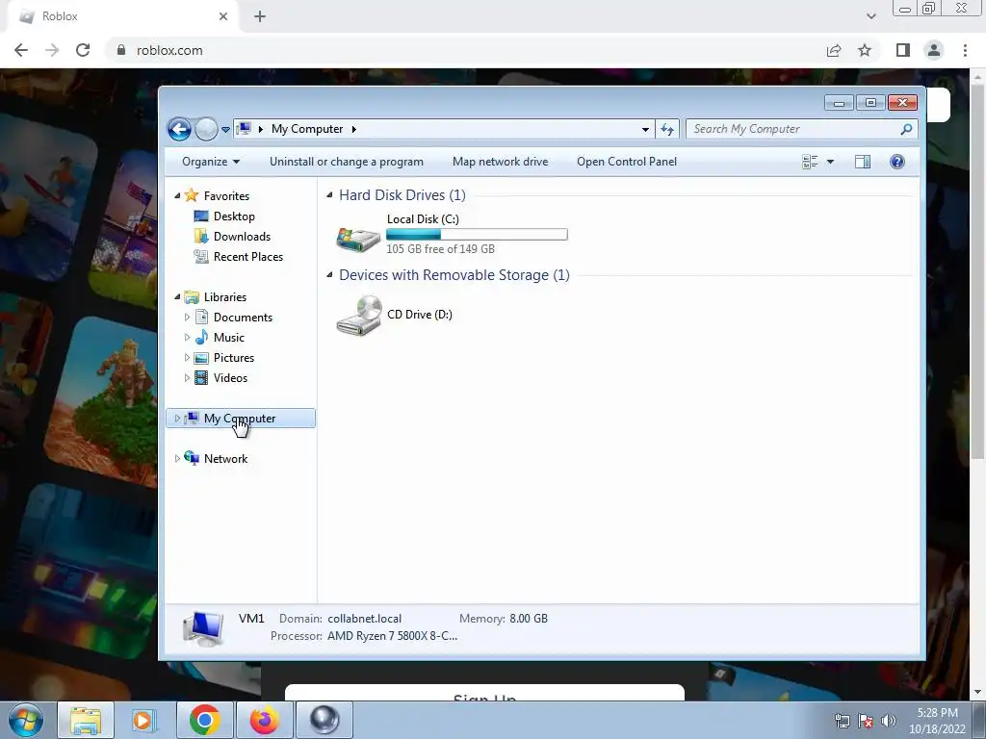Click the Local Disk C: usage bar
Screen dimensions: 986x739
(x=477, y=235)
